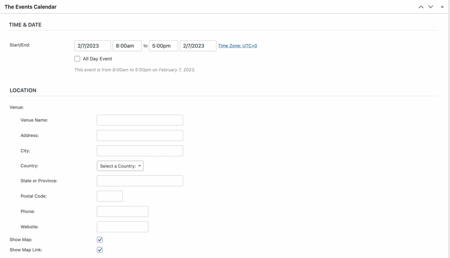This screenshot has width=450, height=258.
Task: Click the start time field showing 8:00am
Action: [127, 46]
